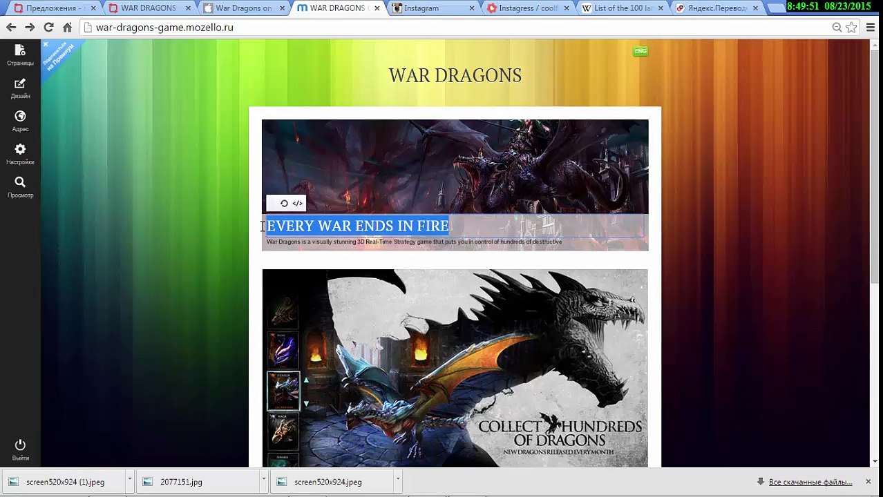Go back with browser back arrow
The image size is (883, 497).
click(11, 28)
